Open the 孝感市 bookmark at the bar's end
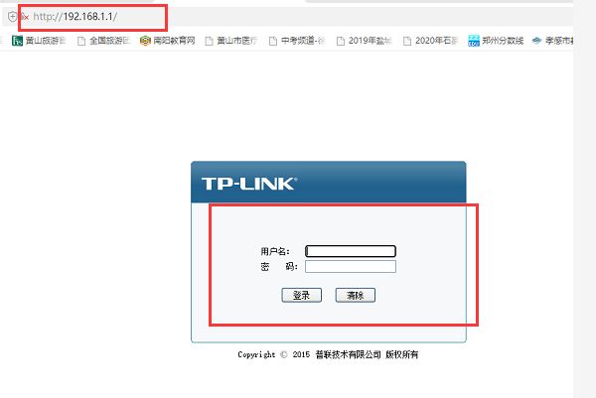The height and width of the screenshot is (398, 596). 553,41
